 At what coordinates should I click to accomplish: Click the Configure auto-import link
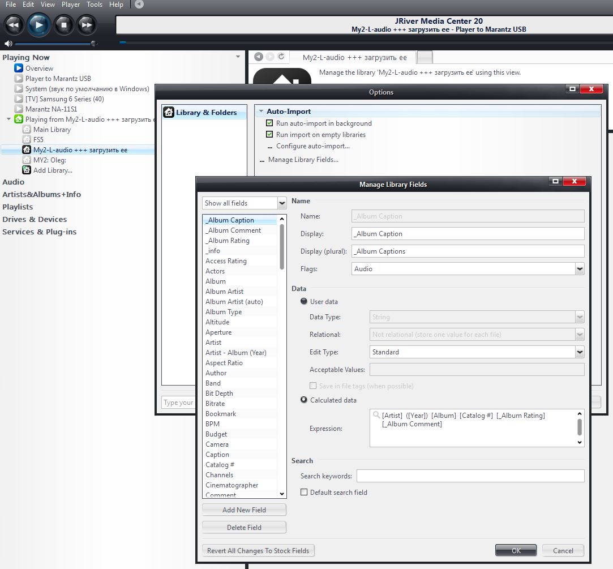(x=313, y=146)
